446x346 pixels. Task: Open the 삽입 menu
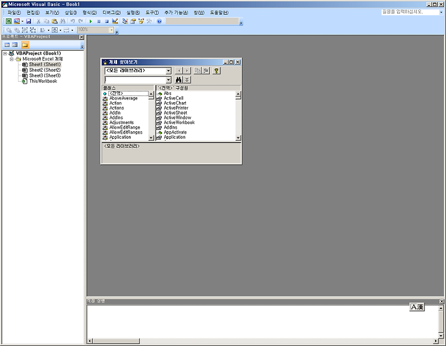[71, 12]
